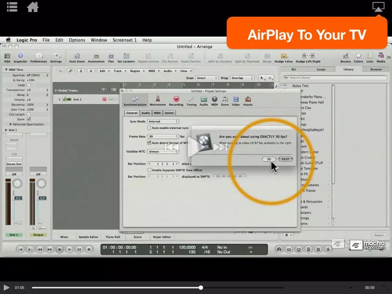
Task: Choose the 29.97 fps button
Action: [285, 159]
